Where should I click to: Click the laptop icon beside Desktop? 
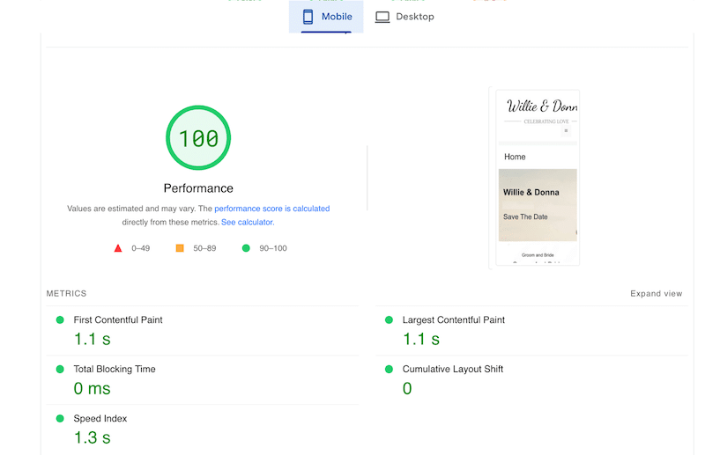[382, 17]
